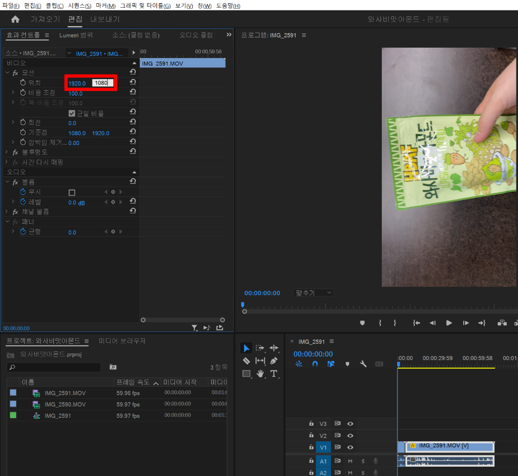The height and width of the screenshot is (476, 518).
Task: Select the Track Select Forward tool
Action: click(260, 348)
